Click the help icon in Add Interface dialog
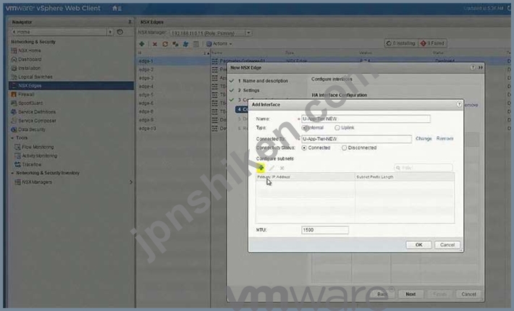This screenshot has height=311, width=514. click(459, 104)
